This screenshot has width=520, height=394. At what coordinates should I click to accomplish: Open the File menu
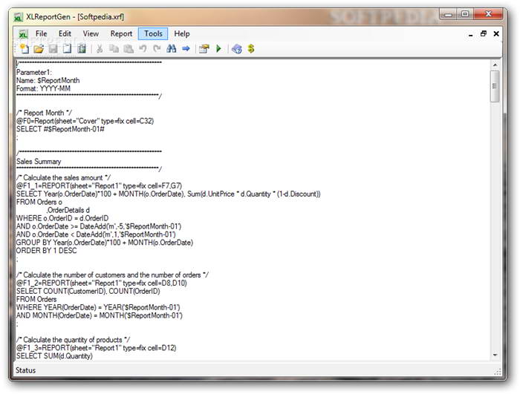(x=41, y=34)
